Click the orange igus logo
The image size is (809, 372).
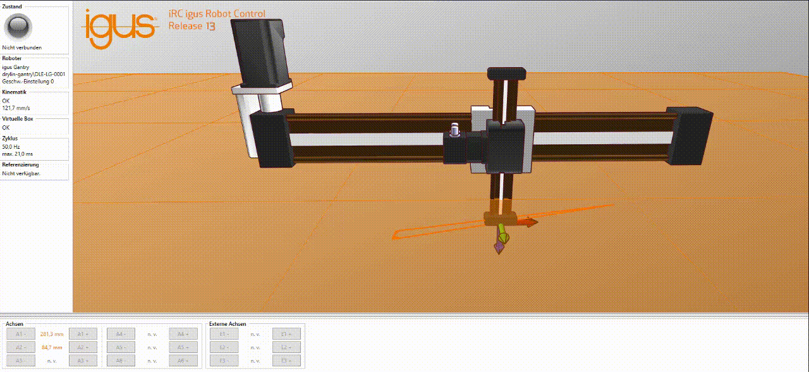click(x=120, y=27)
